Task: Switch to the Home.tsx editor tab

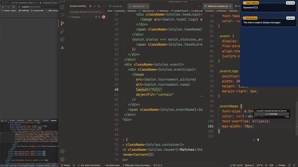Action: (115, 6)
